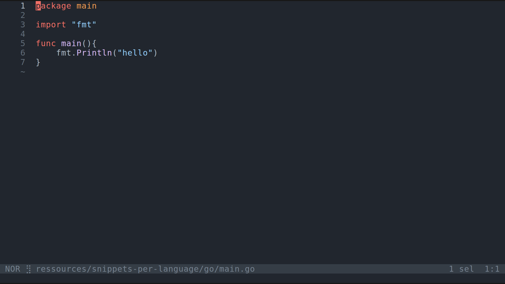This screenshot has height=284, width=505.
Task: Click the opening curly brace after main()
Action: [x=94, y=44]
